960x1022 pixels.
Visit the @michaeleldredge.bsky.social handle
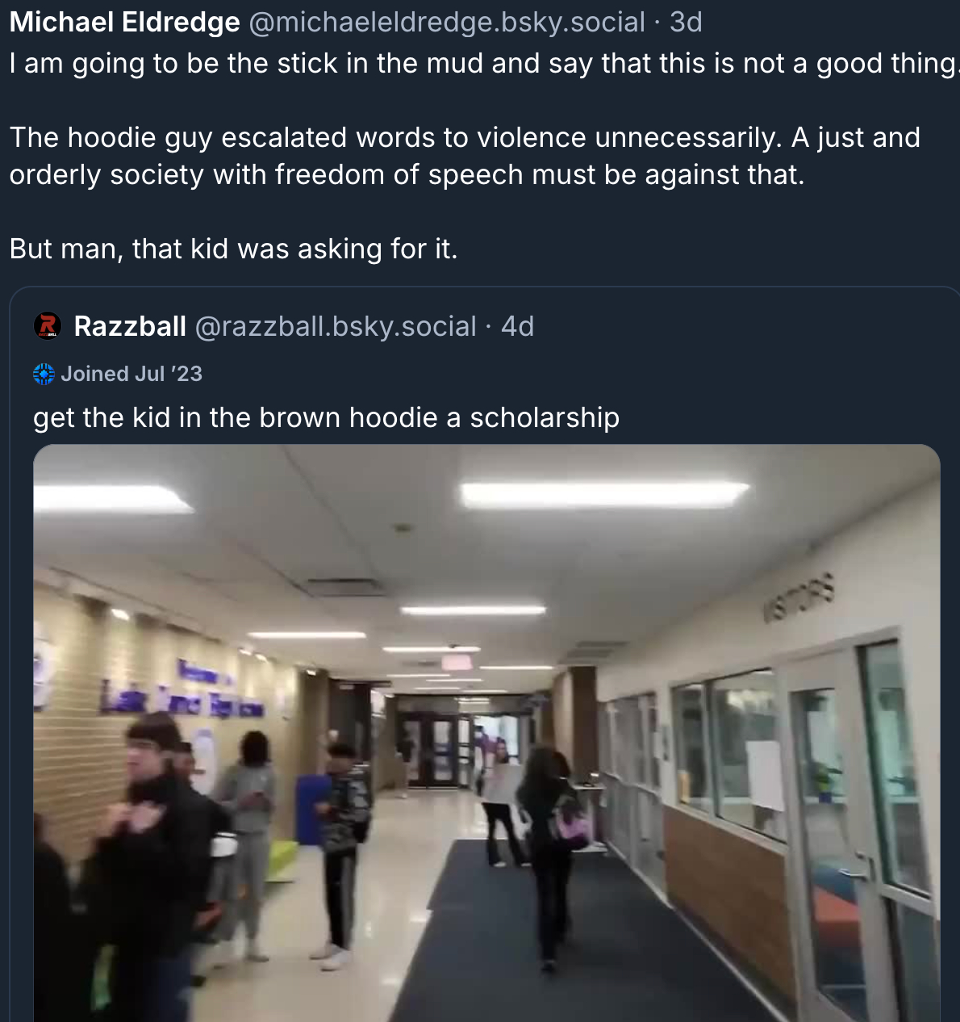pyautogui.click(x=447, y=22)
